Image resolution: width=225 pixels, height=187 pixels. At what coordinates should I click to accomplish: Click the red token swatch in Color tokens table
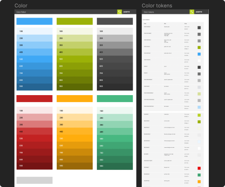point(199,168)
